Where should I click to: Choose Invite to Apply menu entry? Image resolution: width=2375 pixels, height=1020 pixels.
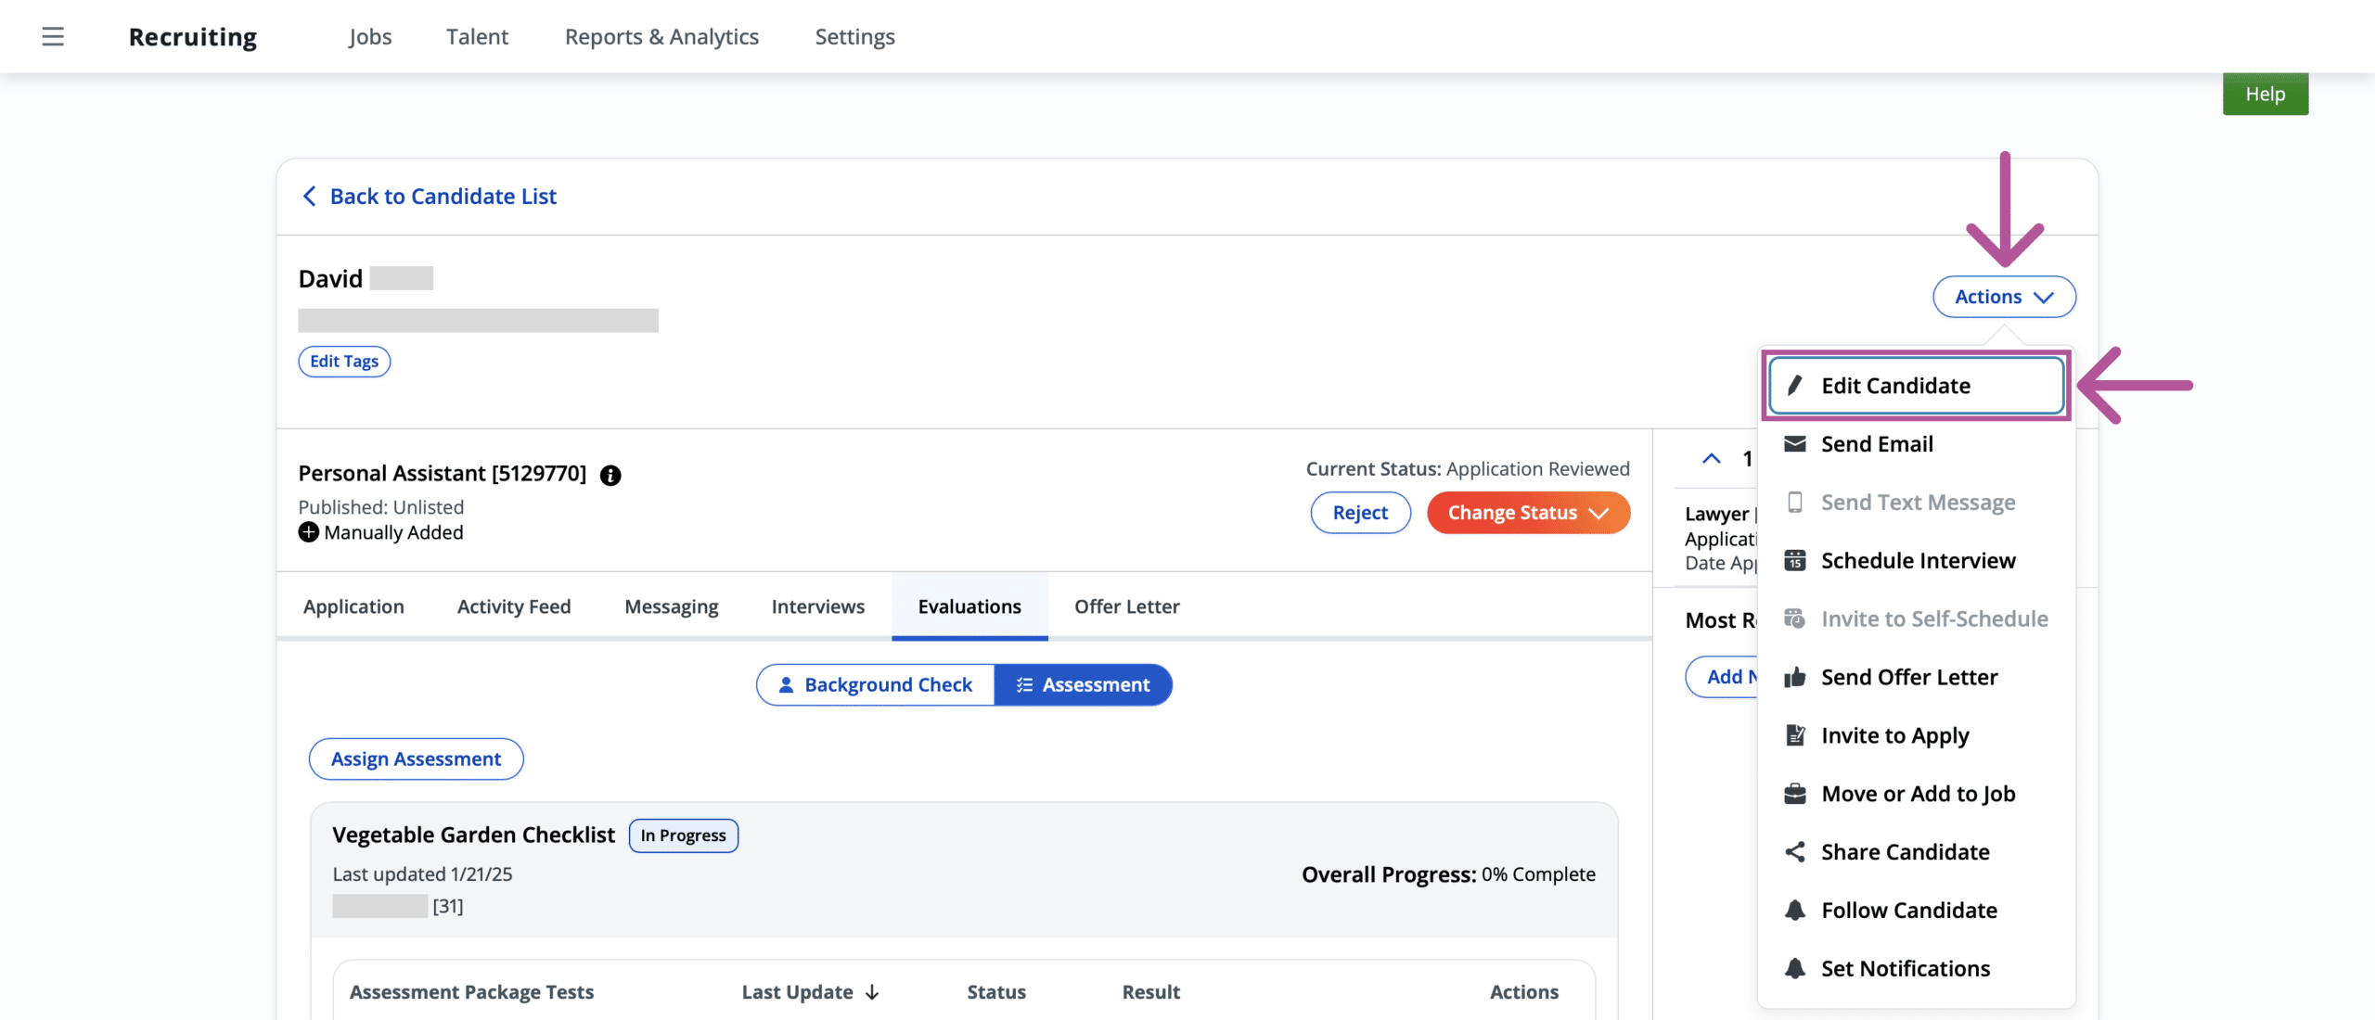tap(1917, 735)
